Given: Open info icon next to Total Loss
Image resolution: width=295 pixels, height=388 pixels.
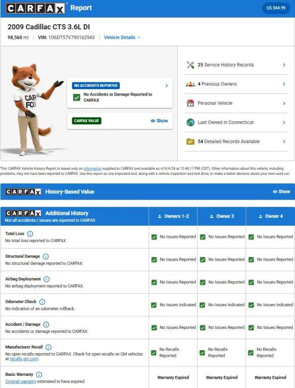Looking at the screenshot, I should 30,233.
